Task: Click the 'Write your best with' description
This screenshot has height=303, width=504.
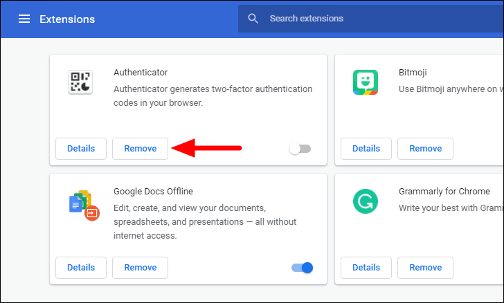Action: [451, 208]
